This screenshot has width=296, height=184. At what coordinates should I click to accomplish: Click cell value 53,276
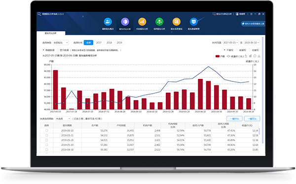click(x=104, y=131)
